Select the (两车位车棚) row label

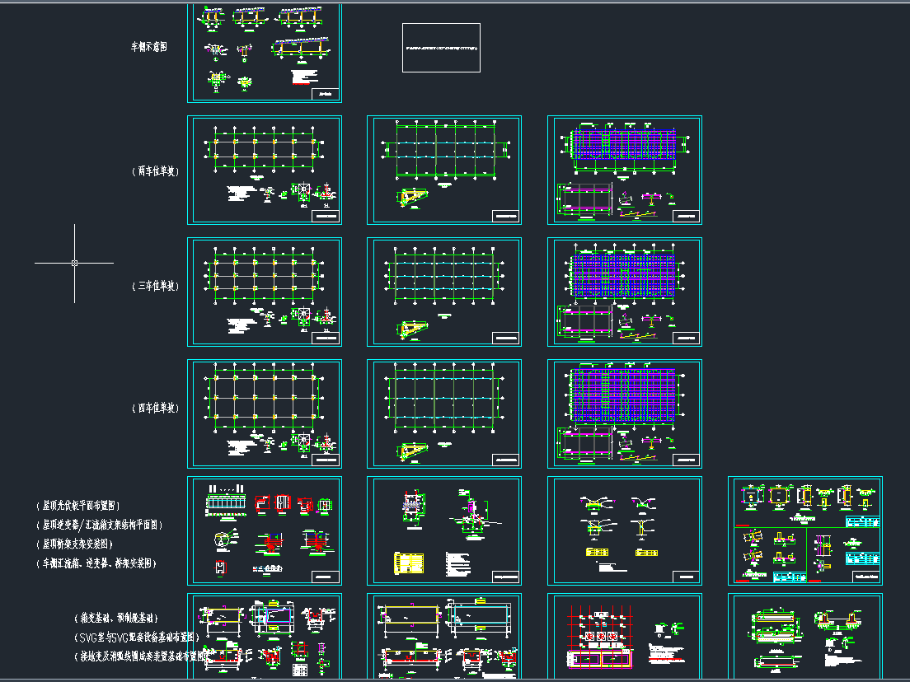155,171
